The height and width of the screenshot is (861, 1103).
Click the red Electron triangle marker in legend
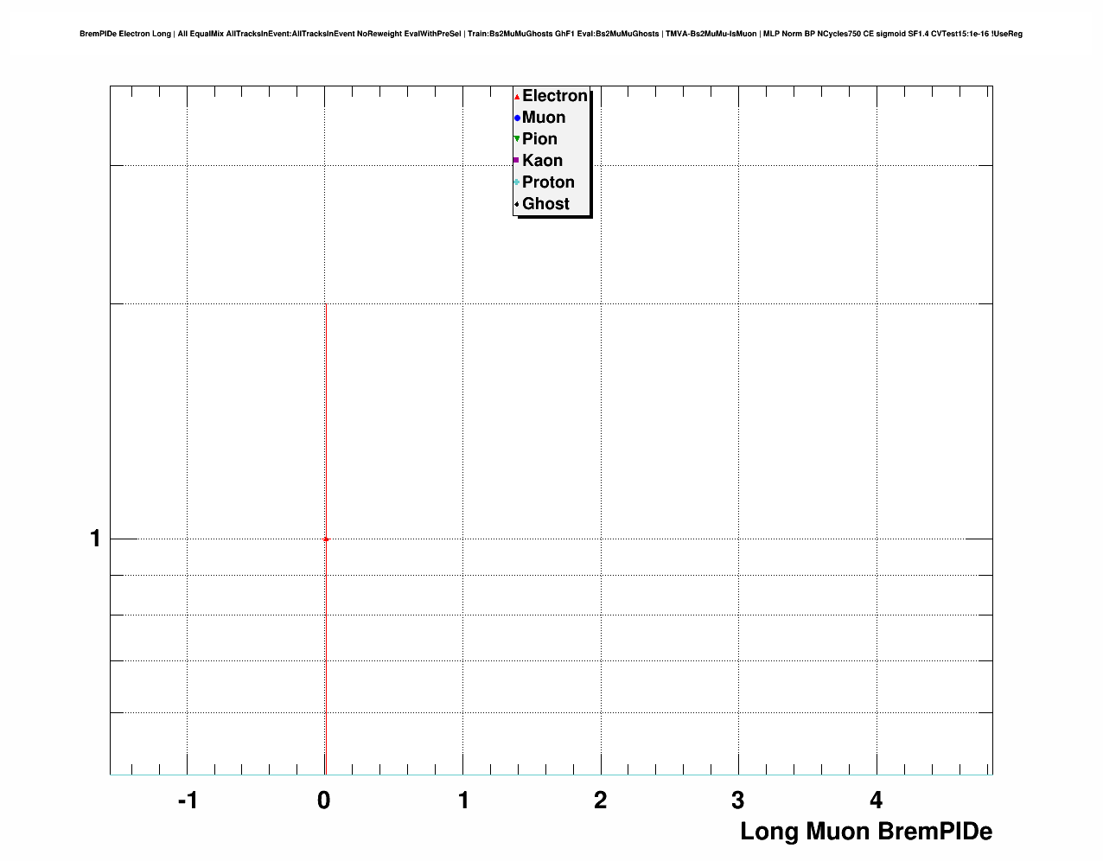tap(517, 97)
